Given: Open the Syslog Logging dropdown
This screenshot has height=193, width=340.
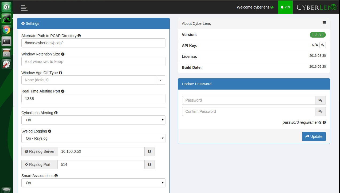Looking at the screenshot, I should coord(93,138).
